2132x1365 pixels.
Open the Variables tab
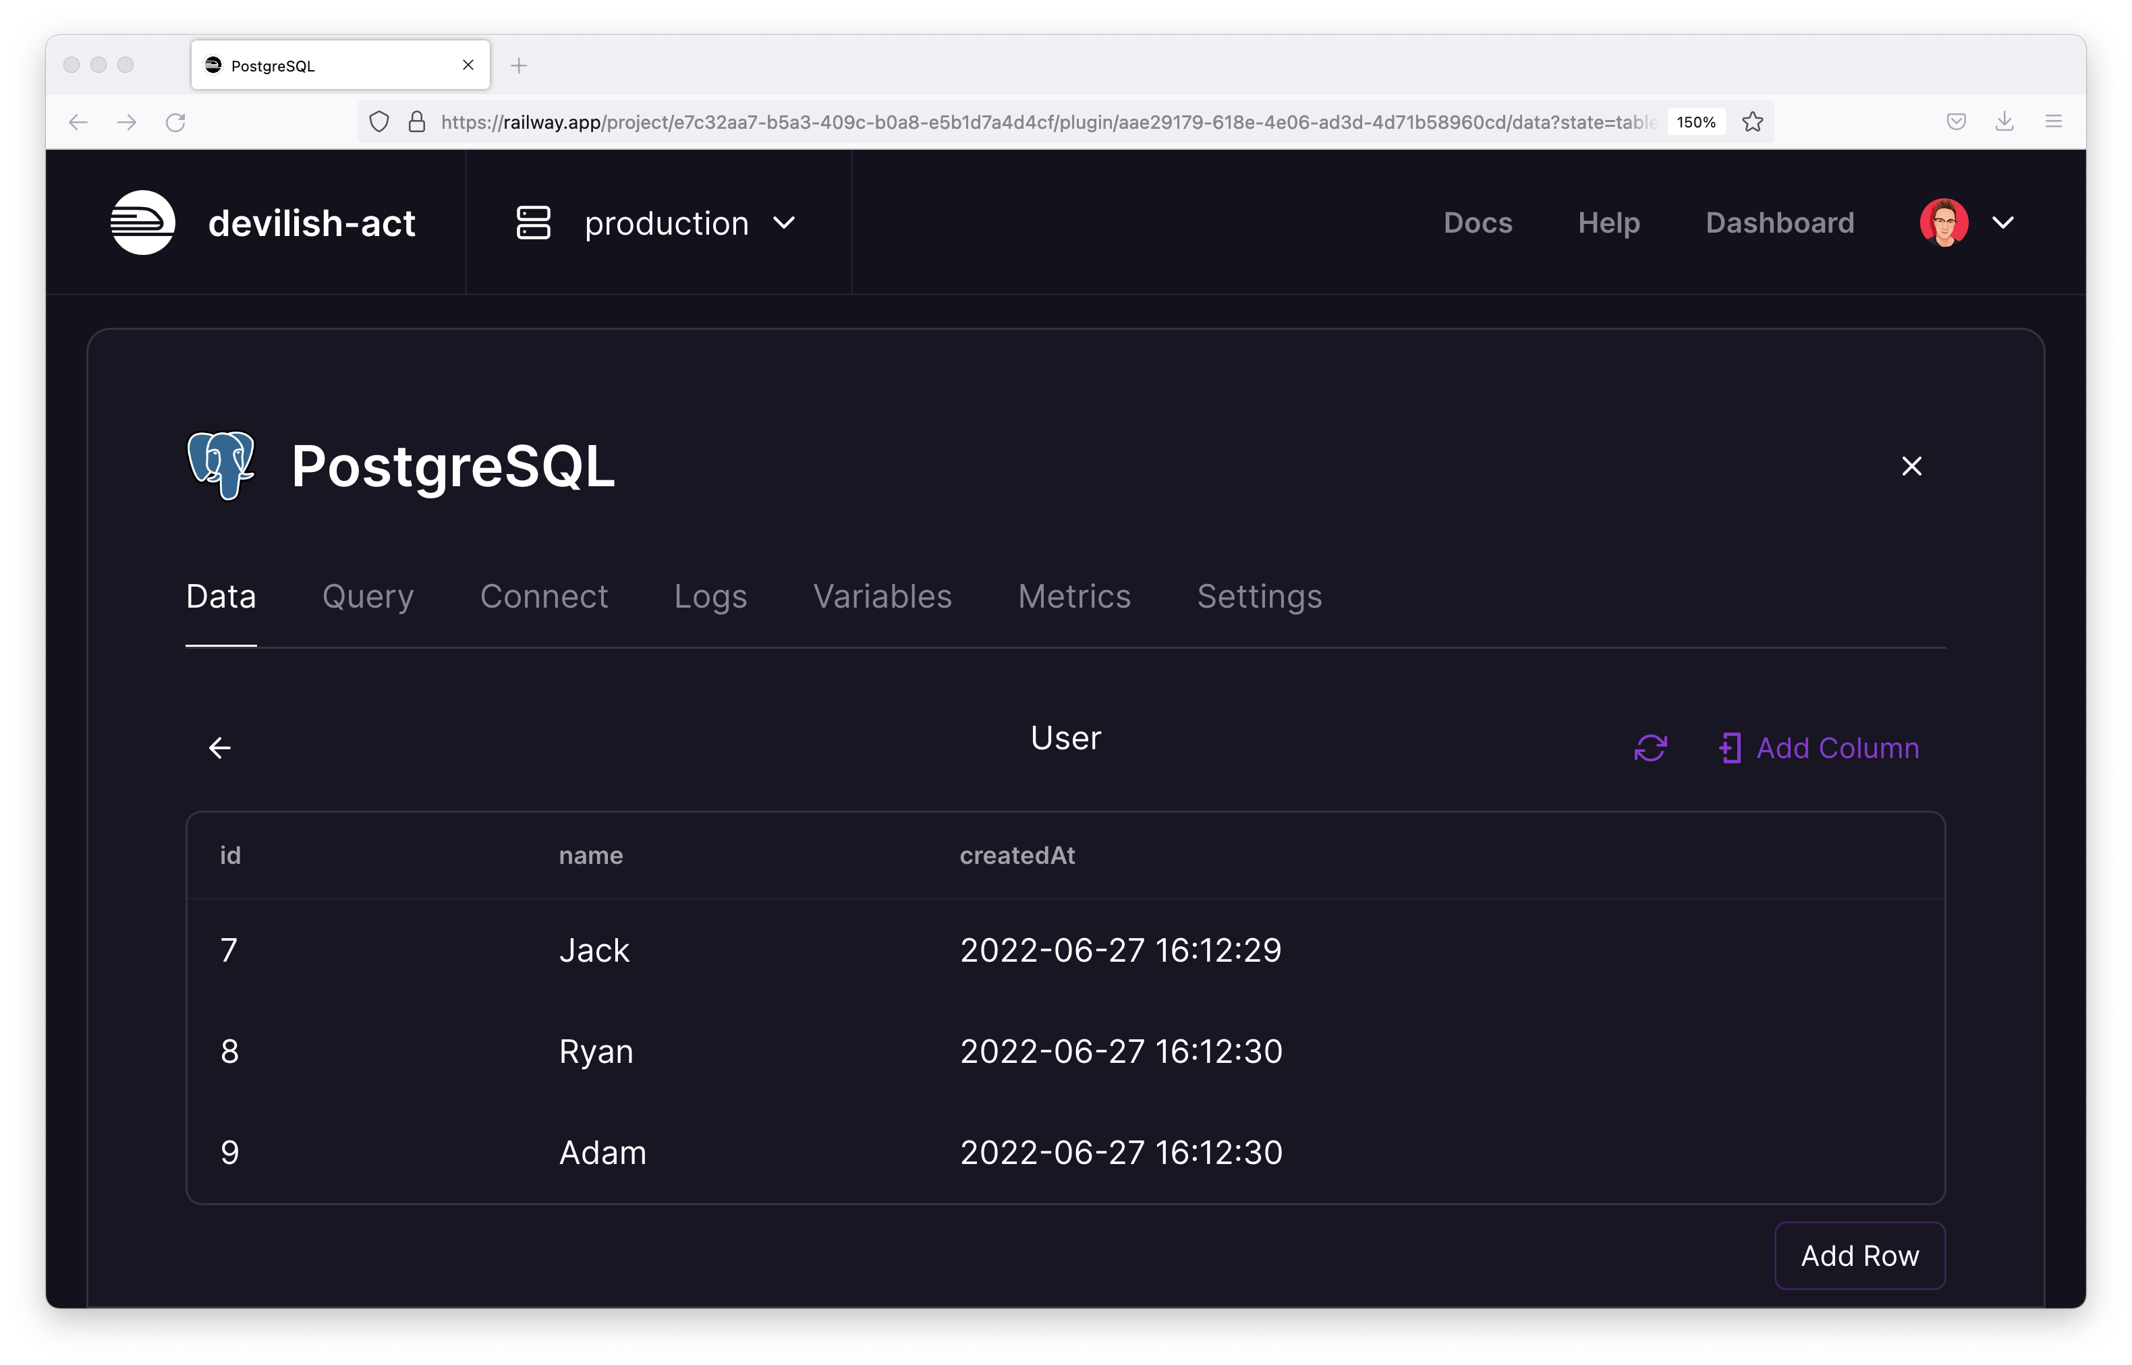click(882, 597)
